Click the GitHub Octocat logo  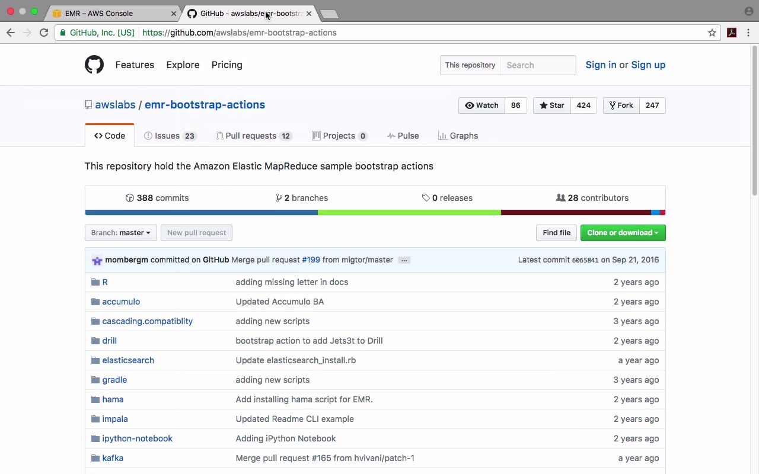click(94, 65)
